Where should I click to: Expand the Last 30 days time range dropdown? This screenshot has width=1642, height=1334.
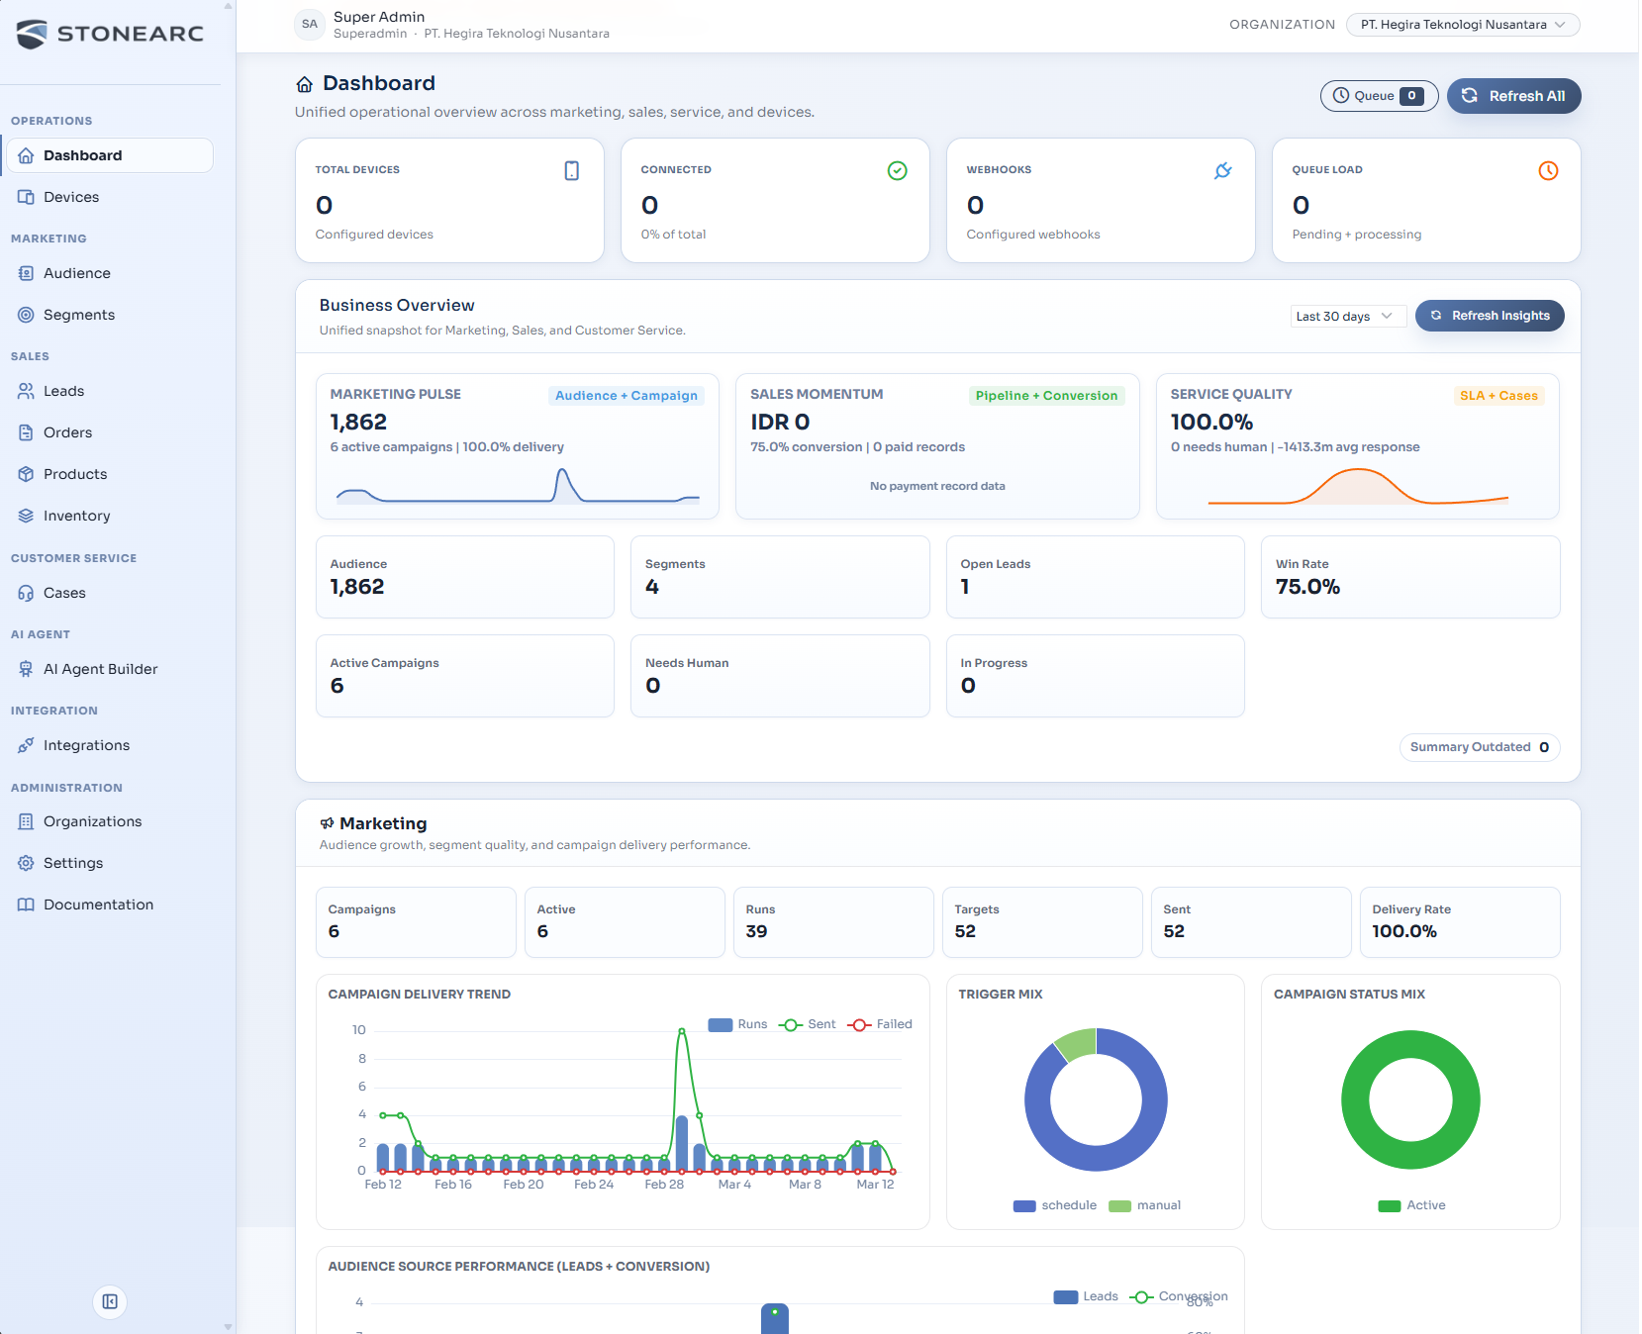(x=1347, y=316)
